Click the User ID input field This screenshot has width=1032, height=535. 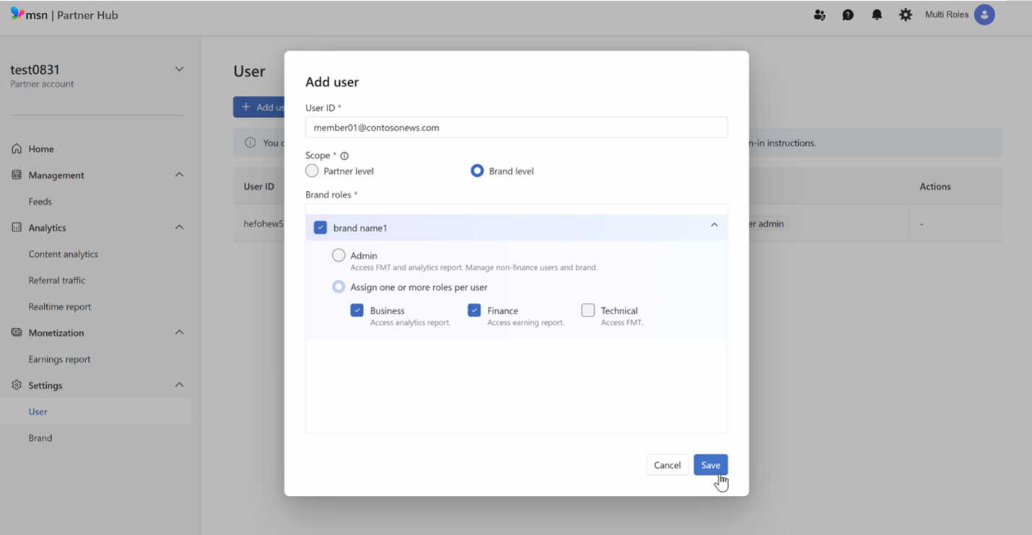pos(517,127)
